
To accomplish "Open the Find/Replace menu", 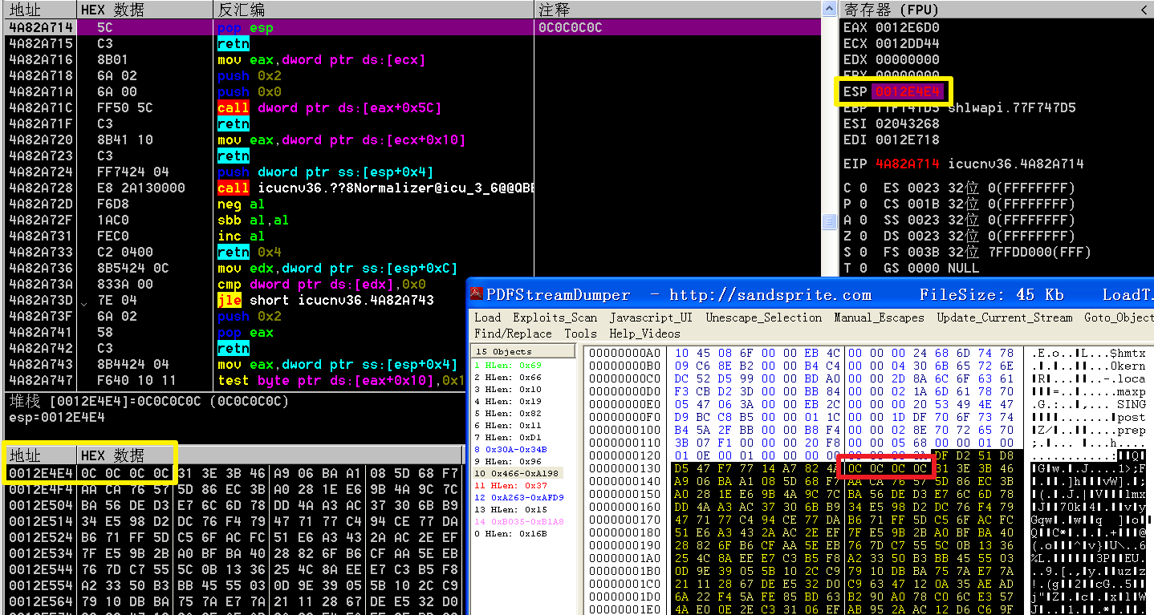I will point(513,334).
